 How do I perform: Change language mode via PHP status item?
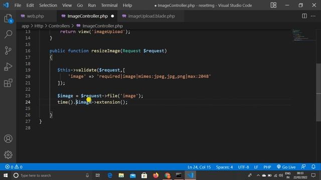coord(267,167)
